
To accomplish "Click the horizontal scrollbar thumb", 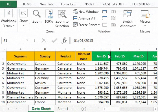I will tap(113, 109).
